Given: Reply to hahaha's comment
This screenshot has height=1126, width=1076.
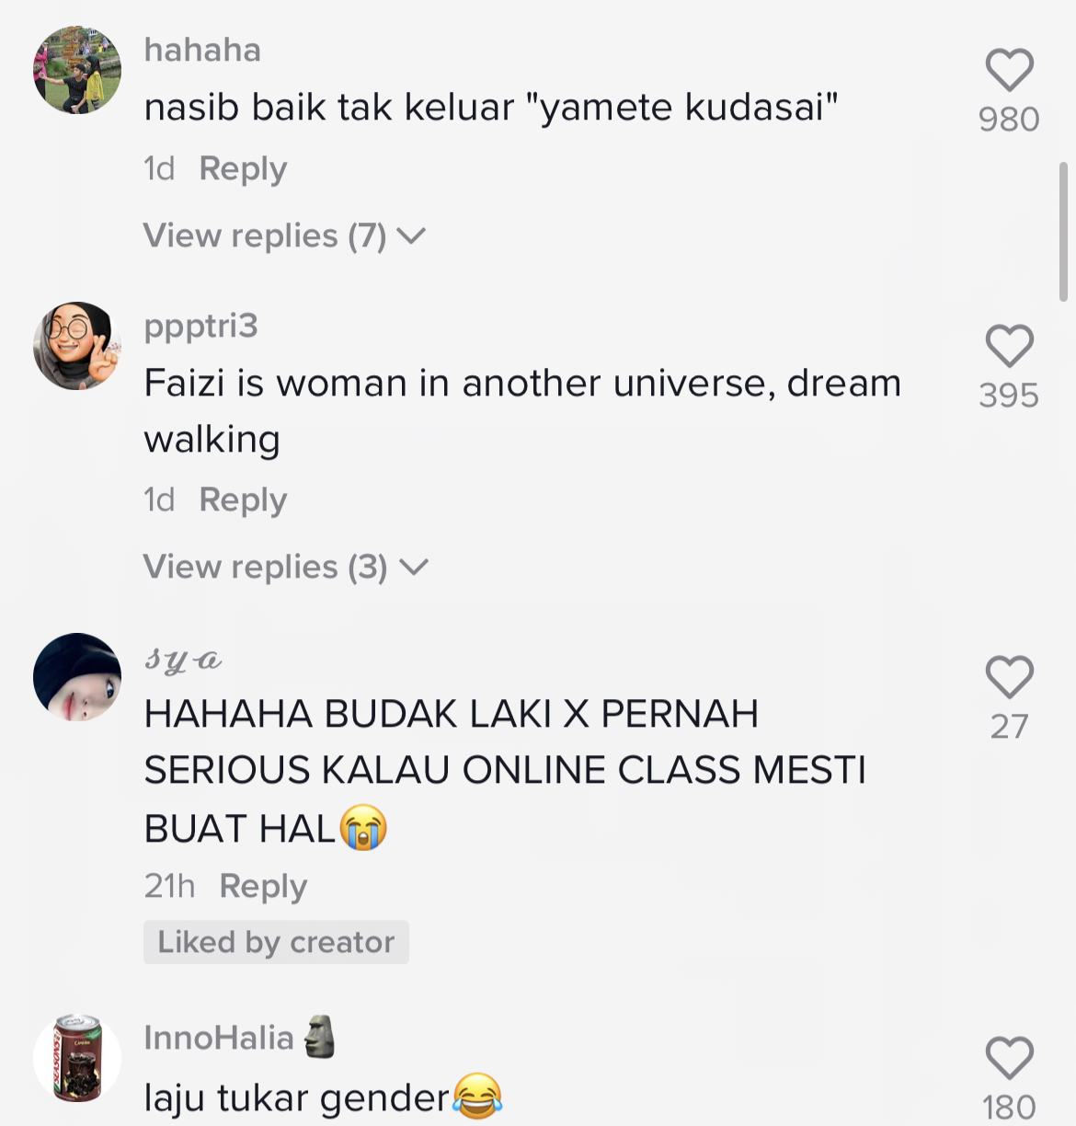Looking at the screenshot, I should coord(243,169).
